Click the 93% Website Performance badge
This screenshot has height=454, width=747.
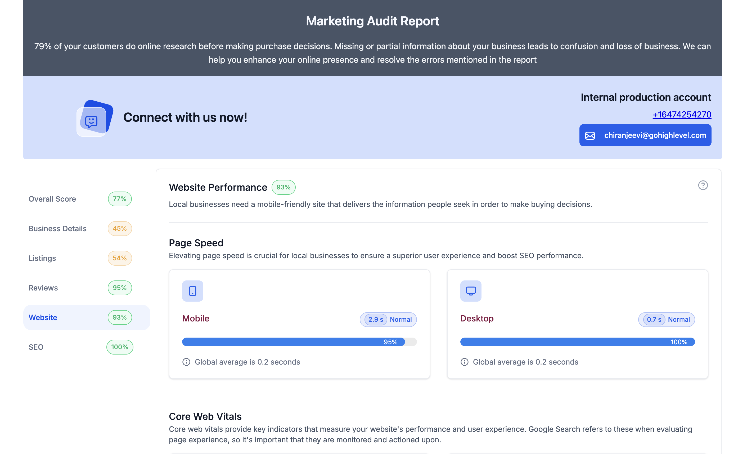283,187
